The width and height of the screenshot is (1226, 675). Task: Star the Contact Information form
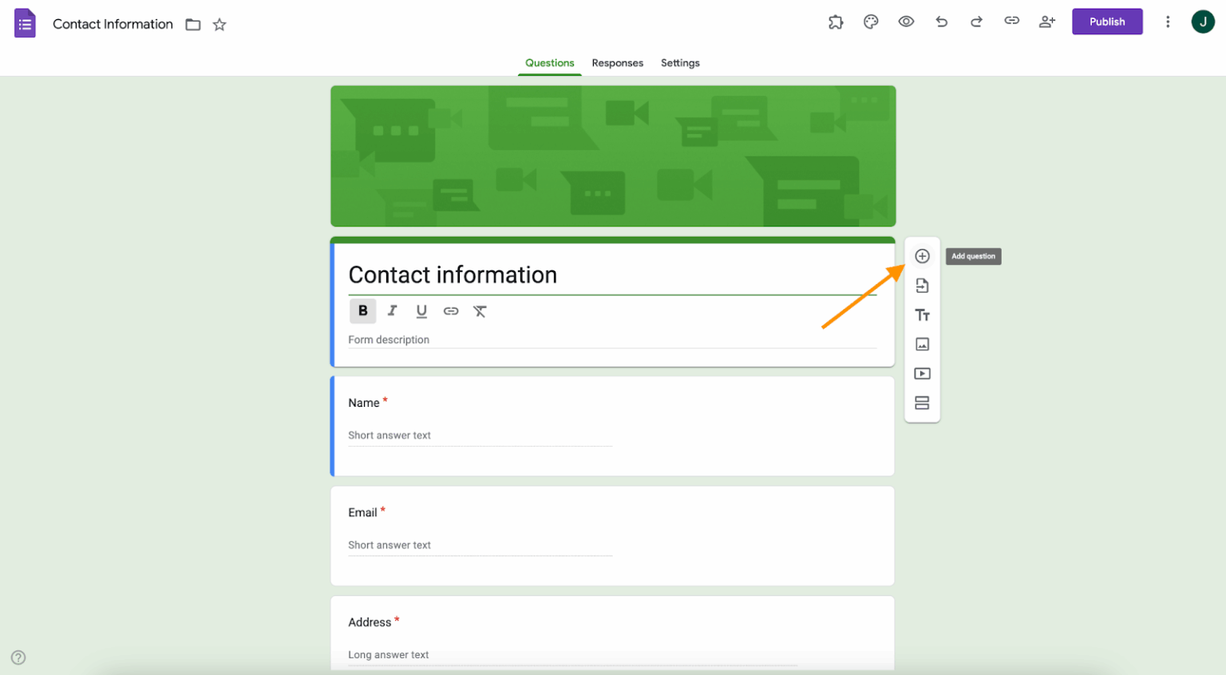coord(219,25)
